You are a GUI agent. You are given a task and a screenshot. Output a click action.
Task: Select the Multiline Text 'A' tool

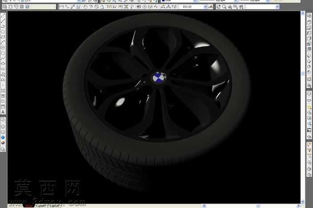tap(3, 112)
